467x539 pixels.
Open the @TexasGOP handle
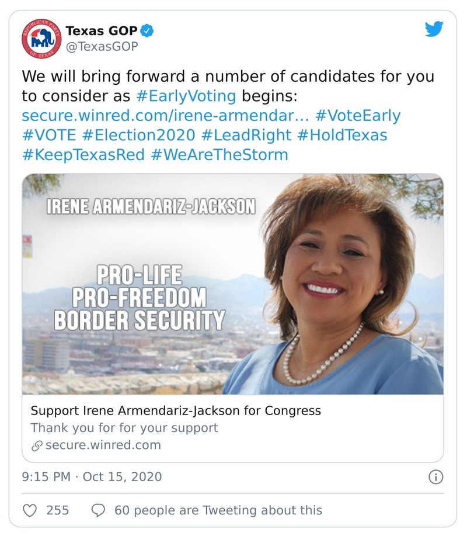point(102,46)
